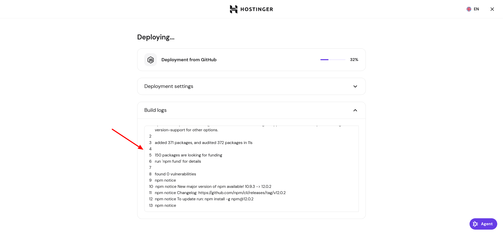Click 'version-support for other options.' log text
The height and width of the screenshot is (233, 503).
point(187,130)
